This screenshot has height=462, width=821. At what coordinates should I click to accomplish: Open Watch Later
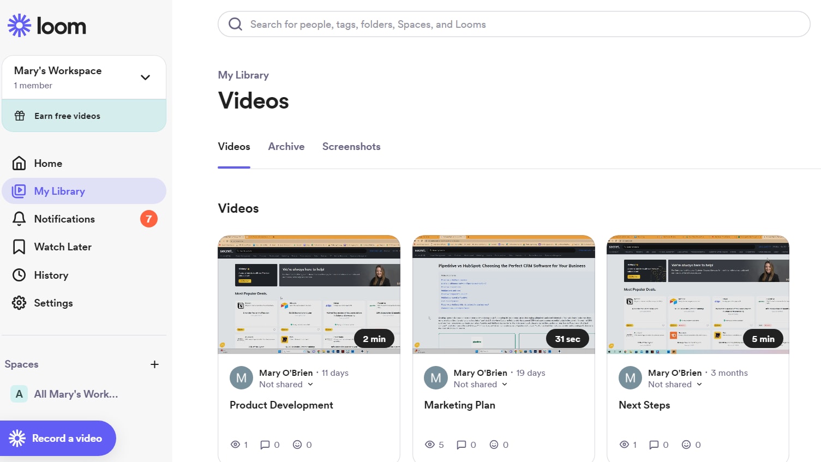coord(84,247)
